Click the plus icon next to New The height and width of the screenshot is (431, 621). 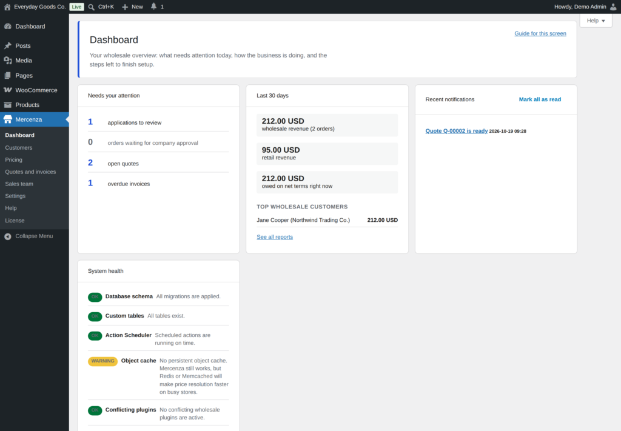point(125,7)
